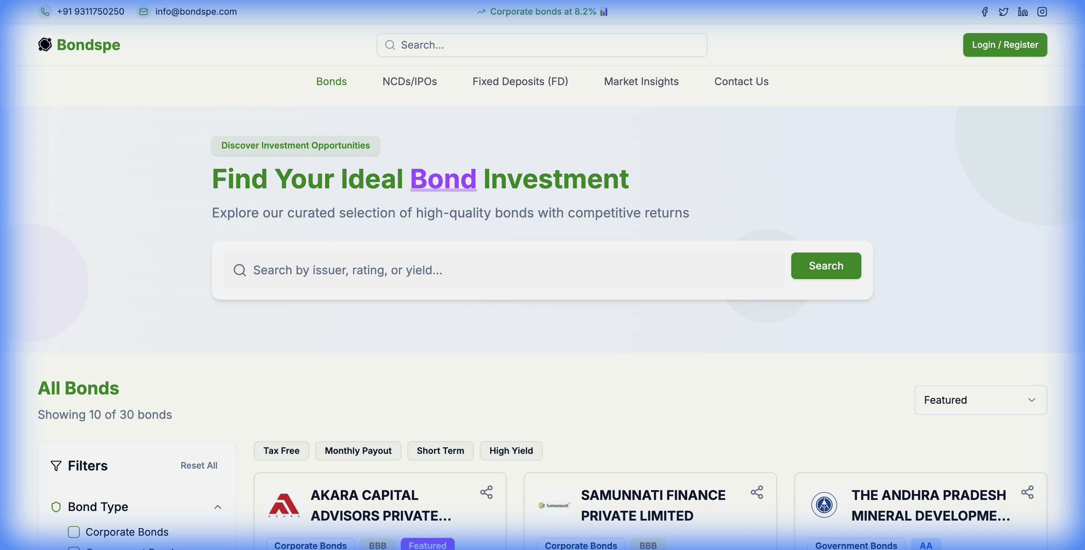Click the Samunnati logo thumbnail
Image resolution: width=1085 pixels, height=550 pixels.
coord(554,505)
